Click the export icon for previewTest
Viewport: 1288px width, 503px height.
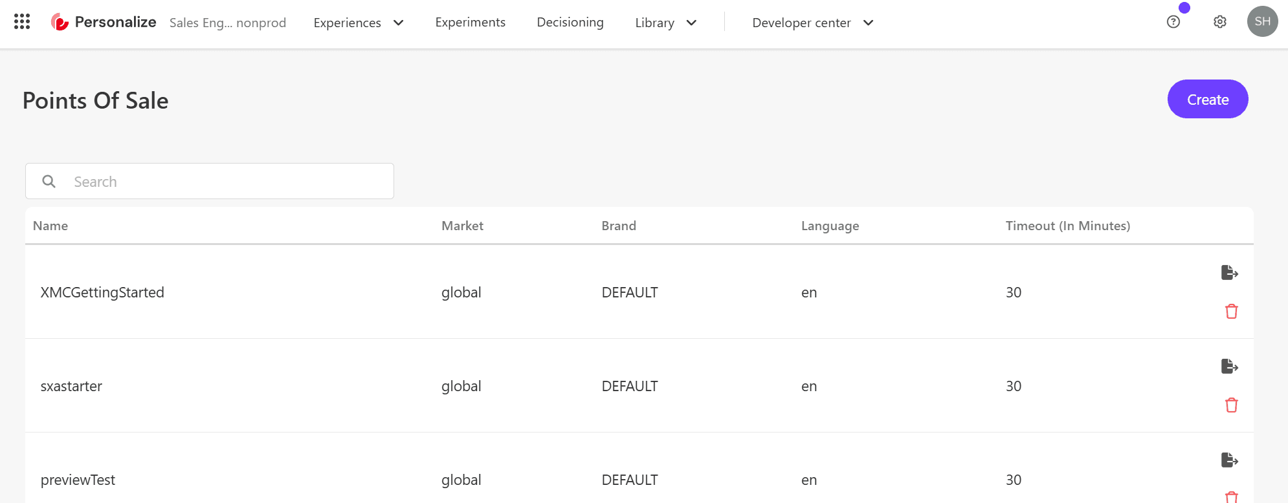tap(1229, 460)
